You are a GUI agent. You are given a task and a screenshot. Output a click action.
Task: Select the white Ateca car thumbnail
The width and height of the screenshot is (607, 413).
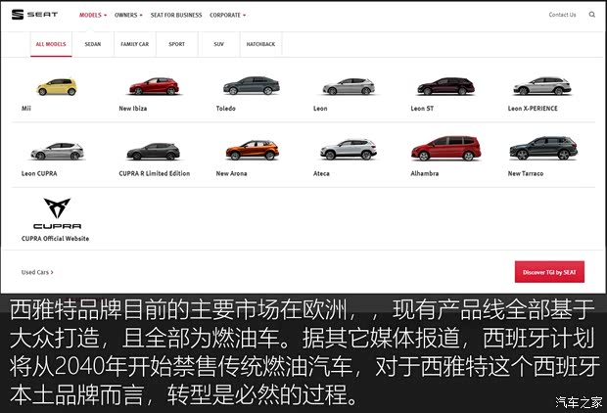[x=349, y=150]
